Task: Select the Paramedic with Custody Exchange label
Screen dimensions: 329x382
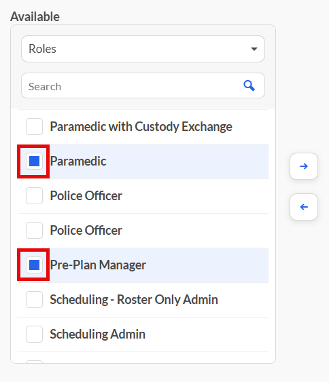Action: [141, 127]
